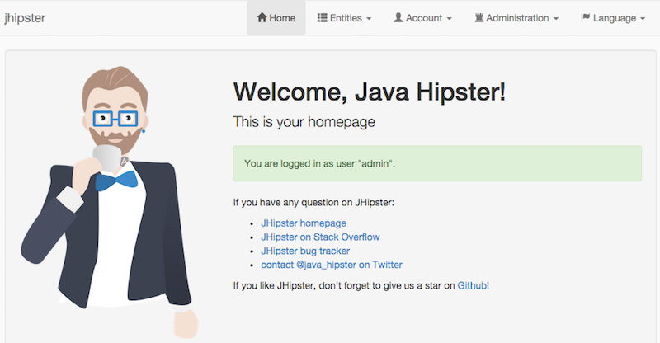Image resolution: width=660 pixels, height=343 pixels.
Task: Open the JHipster homepage link
Action: [x=304, y=223]
